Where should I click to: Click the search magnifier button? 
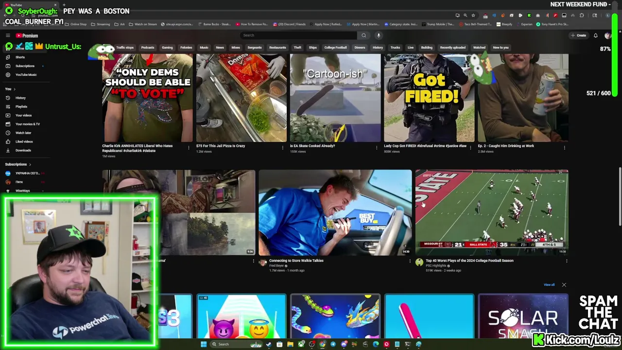coord(363,35)
